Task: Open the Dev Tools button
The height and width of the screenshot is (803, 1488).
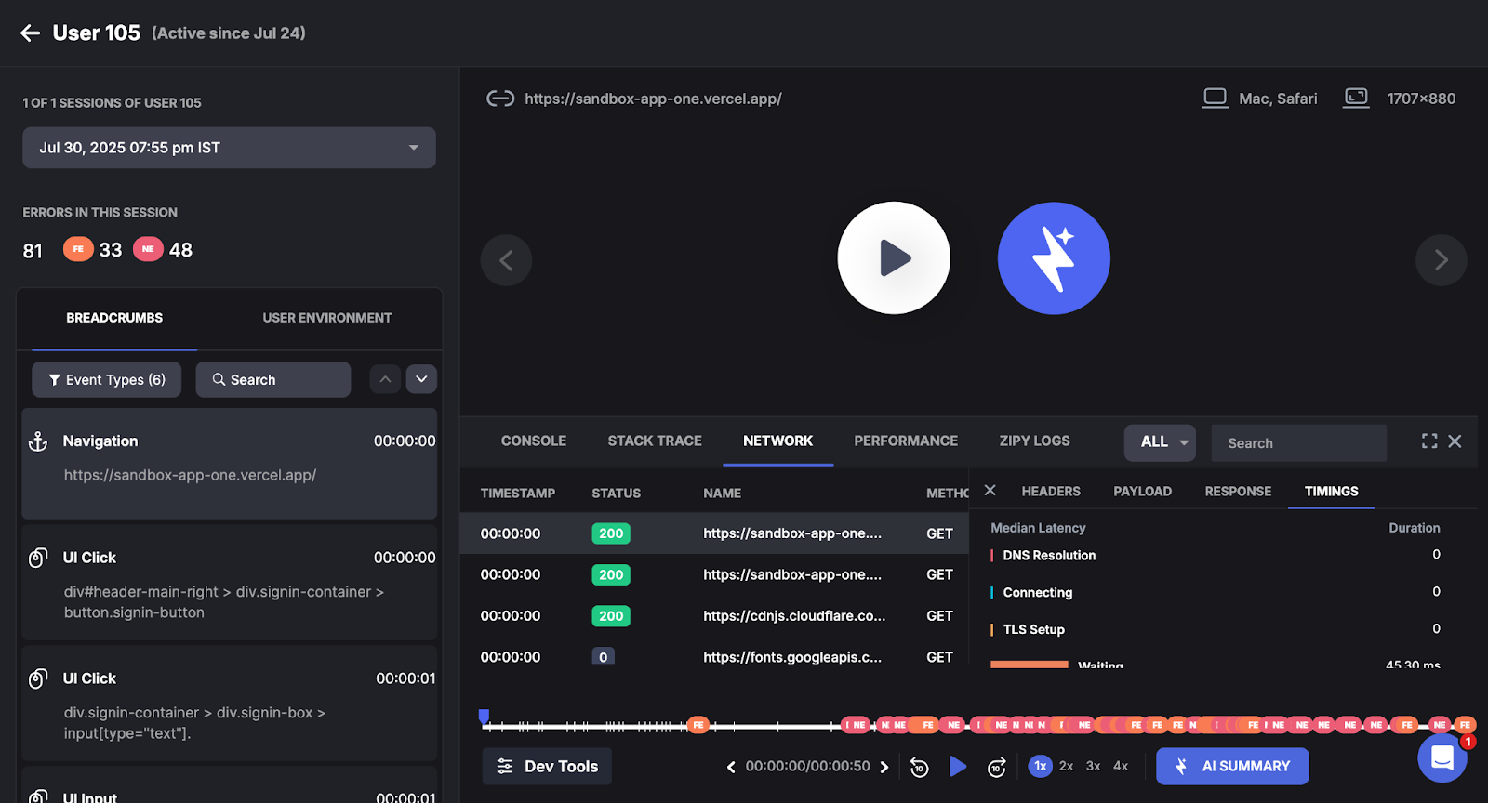Action: pyautogui.click(x=547, y=767)
